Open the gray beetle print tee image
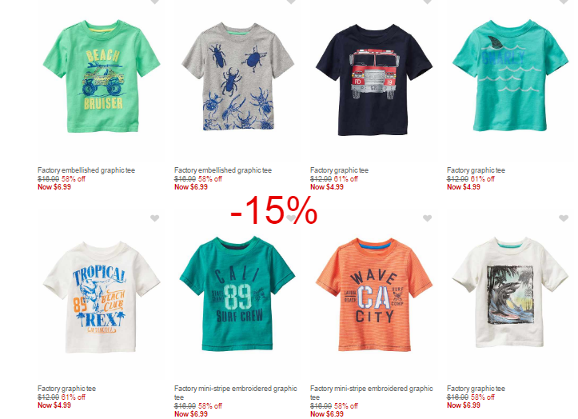 point(238,76)
